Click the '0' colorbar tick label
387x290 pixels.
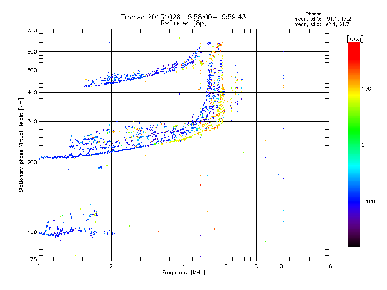363,145
